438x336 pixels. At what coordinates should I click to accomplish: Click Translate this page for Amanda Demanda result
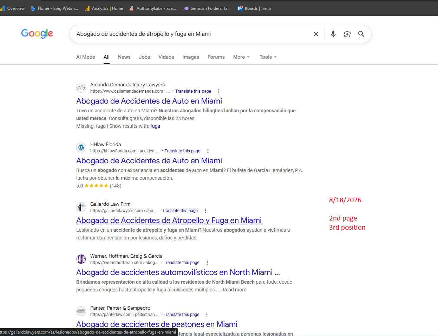tap(193, 91)
